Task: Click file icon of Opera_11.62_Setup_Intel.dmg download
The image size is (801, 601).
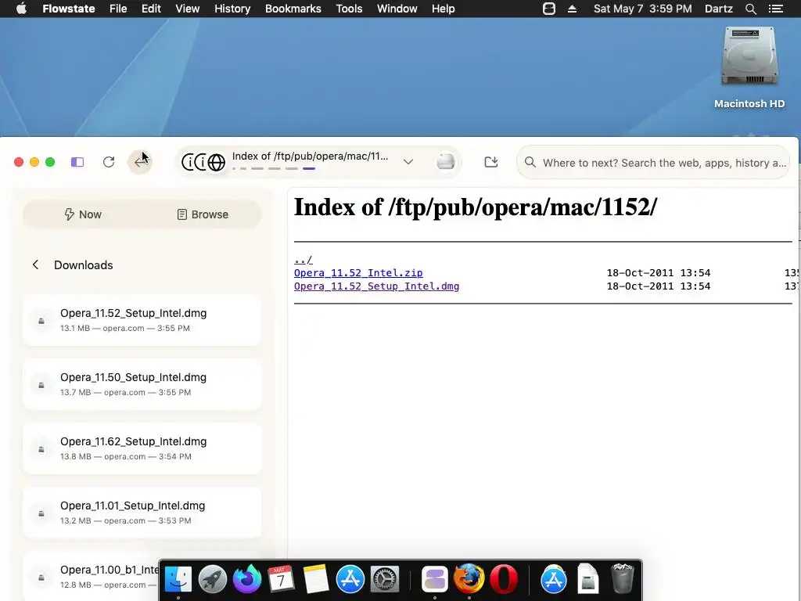Action: point(41,449)
